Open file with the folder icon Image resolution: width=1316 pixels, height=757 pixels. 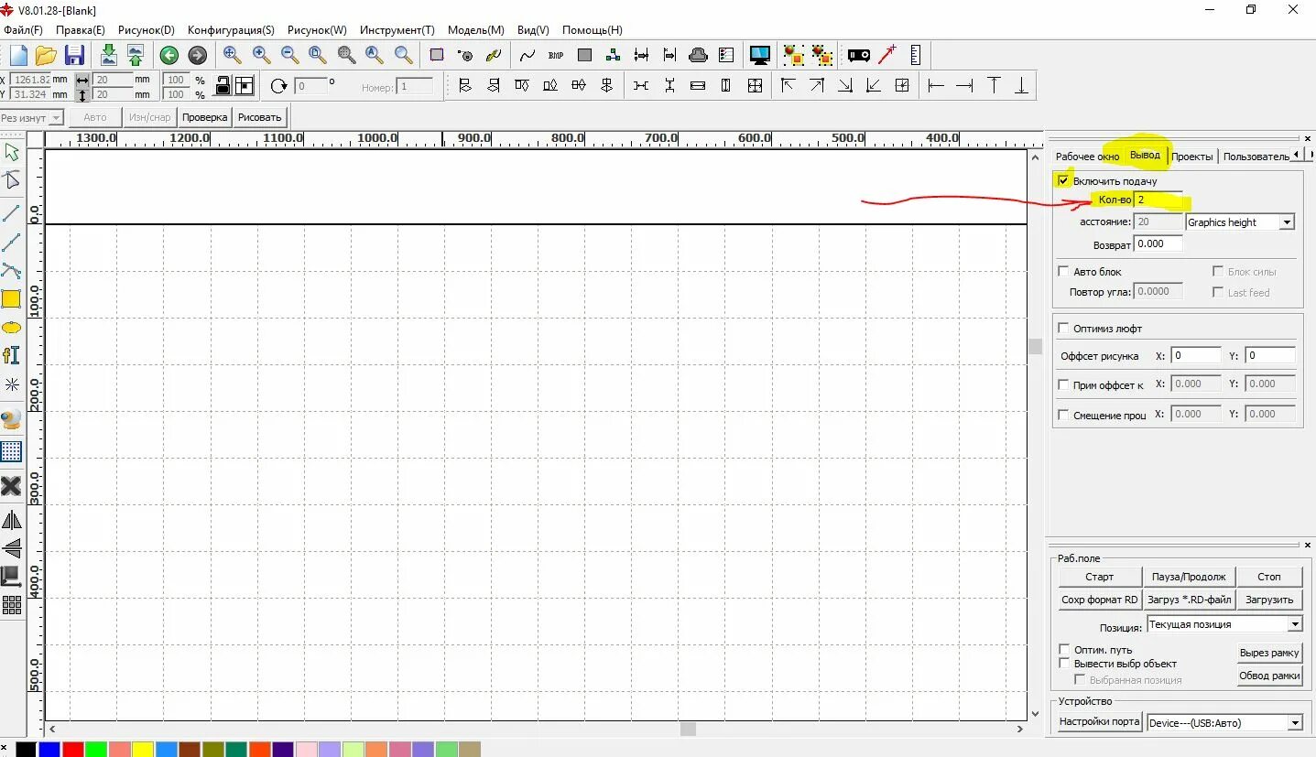point(46,55)
